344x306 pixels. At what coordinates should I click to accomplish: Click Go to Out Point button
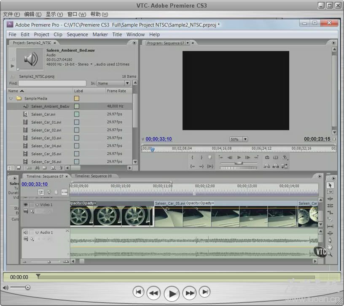[x=201, y=166]
